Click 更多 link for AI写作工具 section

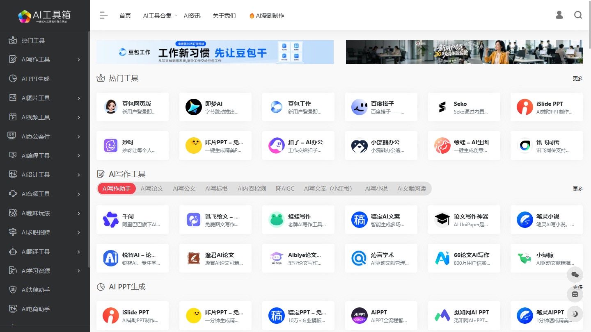click(578, 189)
